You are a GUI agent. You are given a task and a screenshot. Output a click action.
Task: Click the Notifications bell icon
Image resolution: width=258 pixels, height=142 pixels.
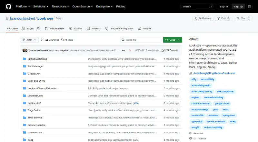point(196,18)
